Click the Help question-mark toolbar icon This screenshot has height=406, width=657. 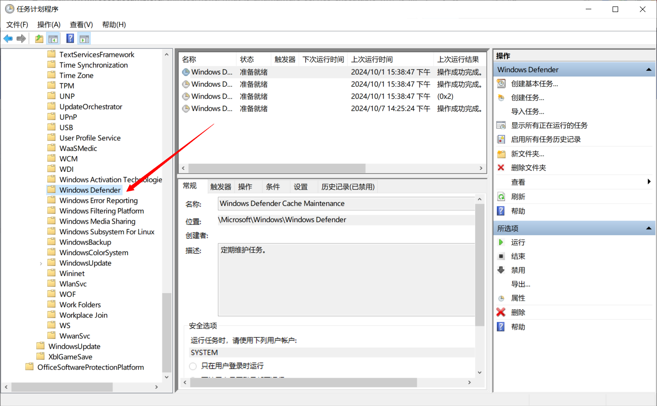point(70,38)
